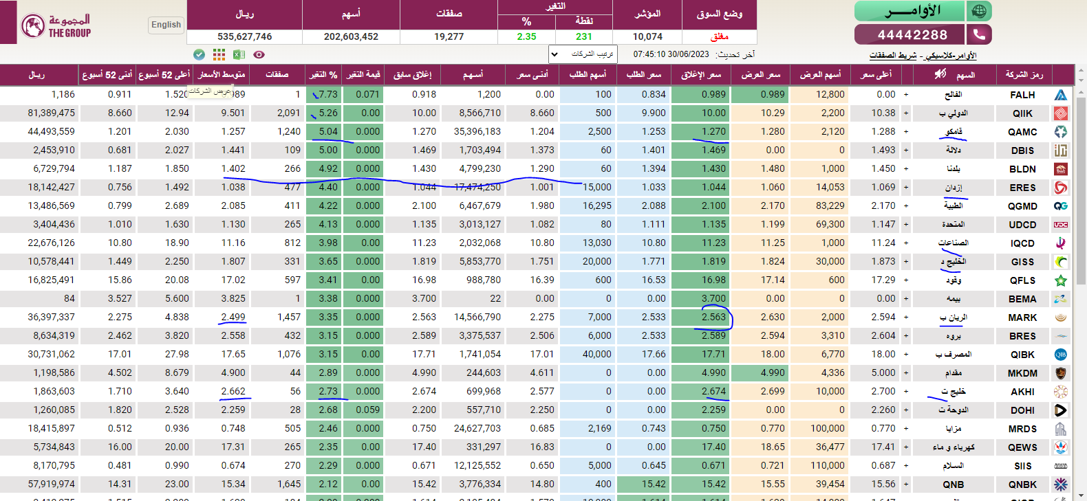
Task: Click the AKHI ticker symbol text
Action: [x=1022, y=392]
